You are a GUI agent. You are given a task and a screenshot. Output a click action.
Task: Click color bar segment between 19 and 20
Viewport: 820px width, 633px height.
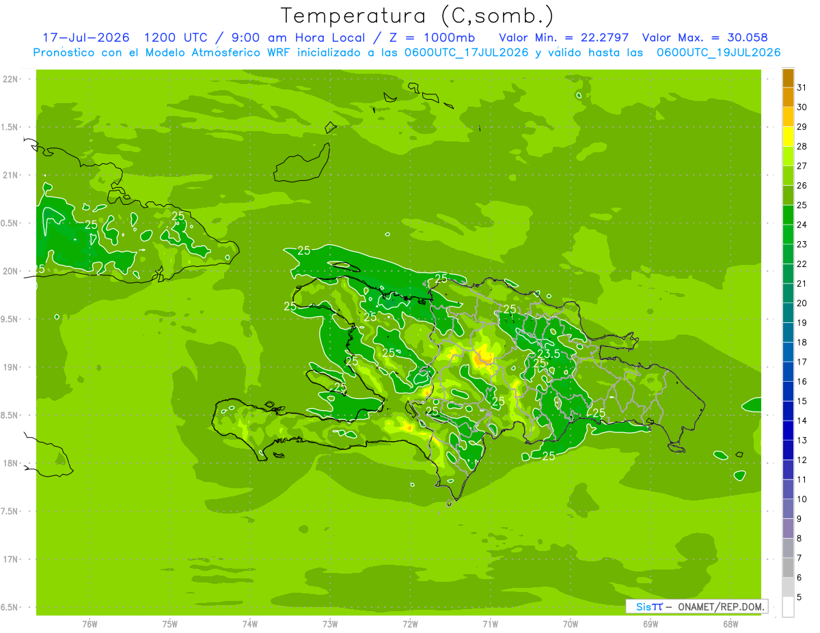tap(788, 313)
